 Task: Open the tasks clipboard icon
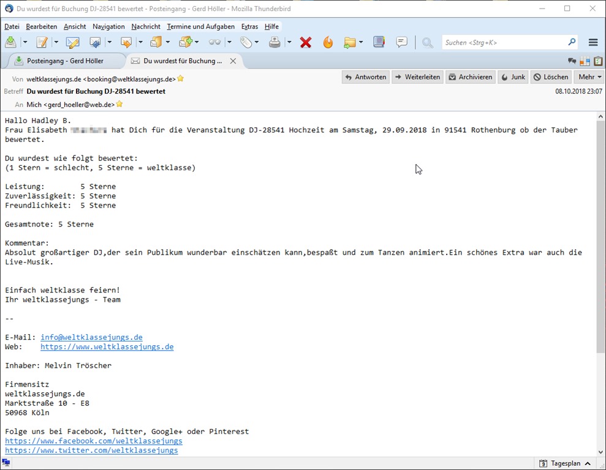(598, 61)
